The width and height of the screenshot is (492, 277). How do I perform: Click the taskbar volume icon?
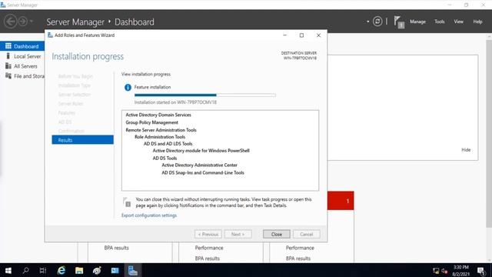444,270
